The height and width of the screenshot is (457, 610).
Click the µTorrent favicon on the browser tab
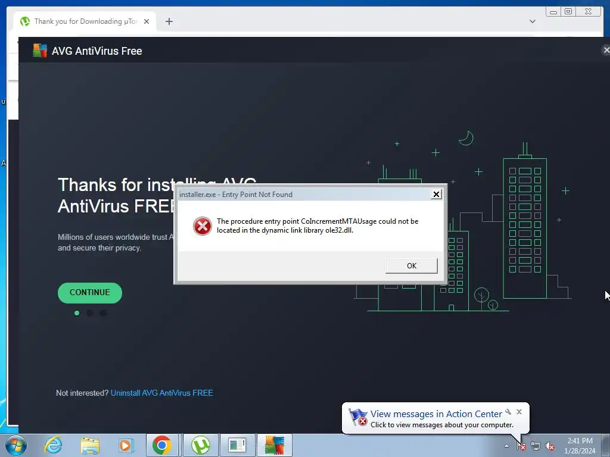pos(25,21)
